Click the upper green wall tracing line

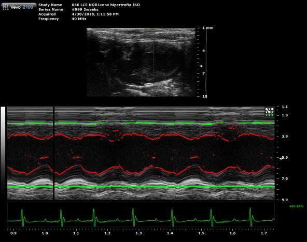(141, 124)
